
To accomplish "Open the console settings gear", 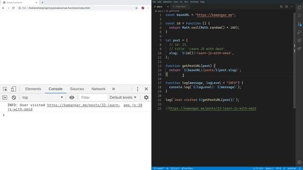I will tap(146, 98).
